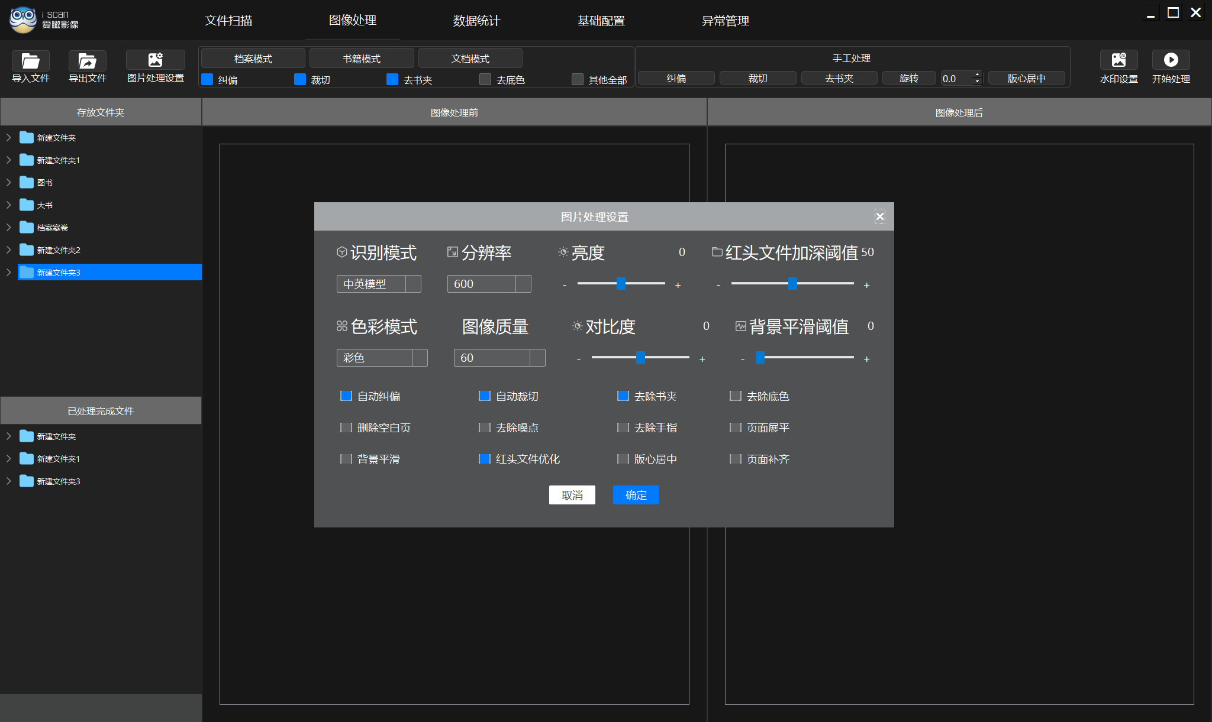Click the start processing play icon
The height and width of the screenshot is (722, 1212).
click(x=1171, y=60)
